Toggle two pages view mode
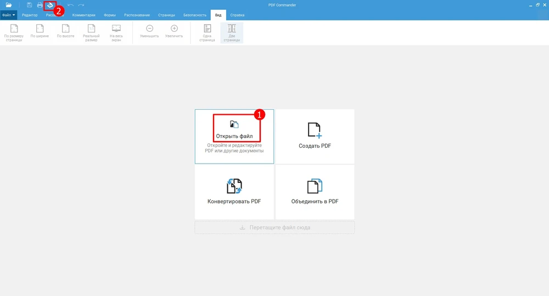The width and height of the screenshot is (549, 296). click(232, 33)
